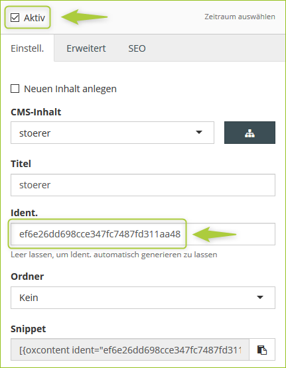The height and width of the screenshot is (368, 286).
Task: Open the Zeitraum auswählen link
Action: coord(240,17)
